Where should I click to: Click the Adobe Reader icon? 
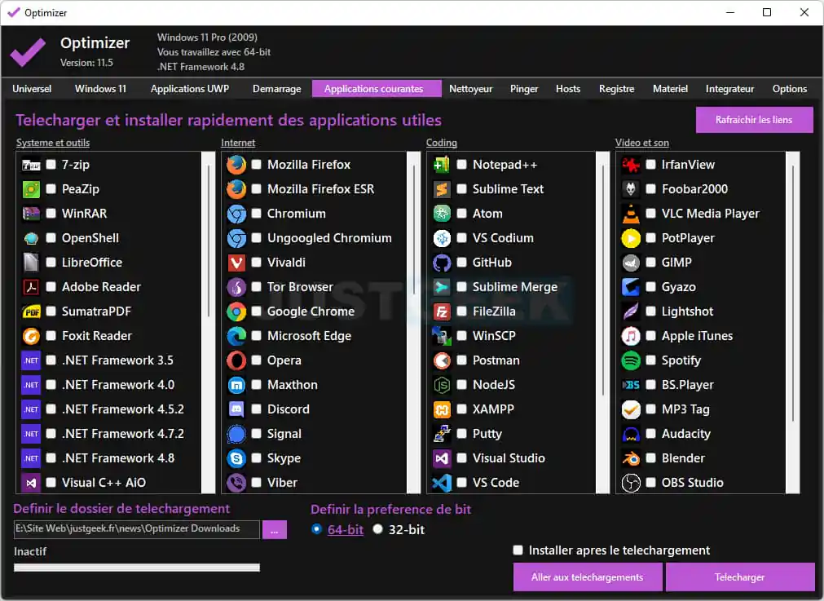[x=31, y=287]
